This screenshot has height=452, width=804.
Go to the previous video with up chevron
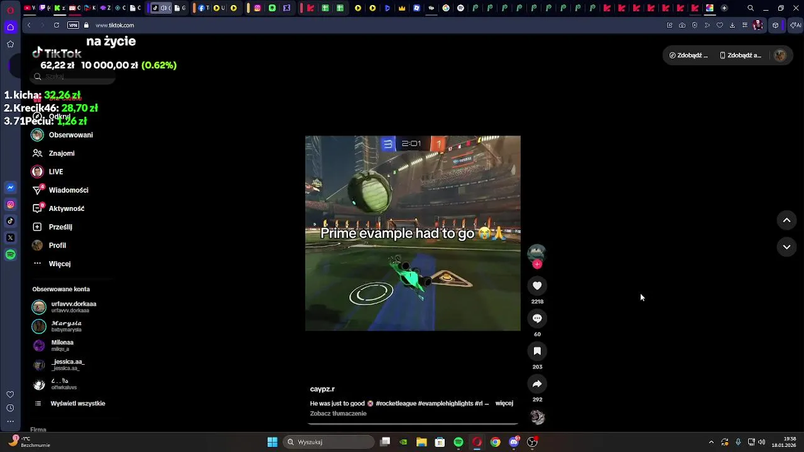pos(786,220)
